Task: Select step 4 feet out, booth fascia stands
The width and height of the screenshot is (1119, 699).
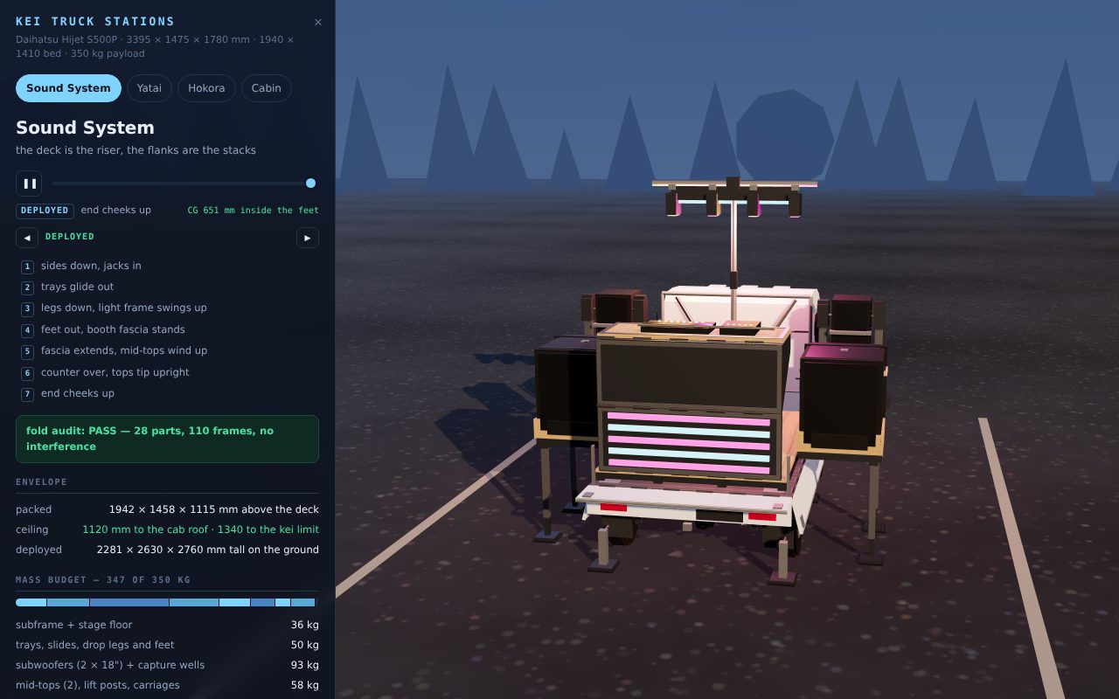Action: point(167,329)
